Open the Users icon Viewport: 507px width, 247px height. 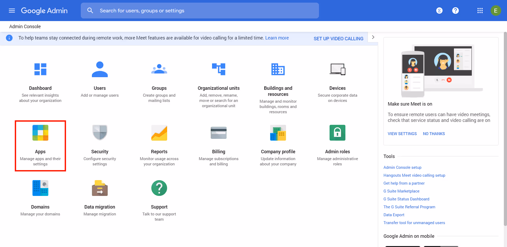(x=100, y=69)
